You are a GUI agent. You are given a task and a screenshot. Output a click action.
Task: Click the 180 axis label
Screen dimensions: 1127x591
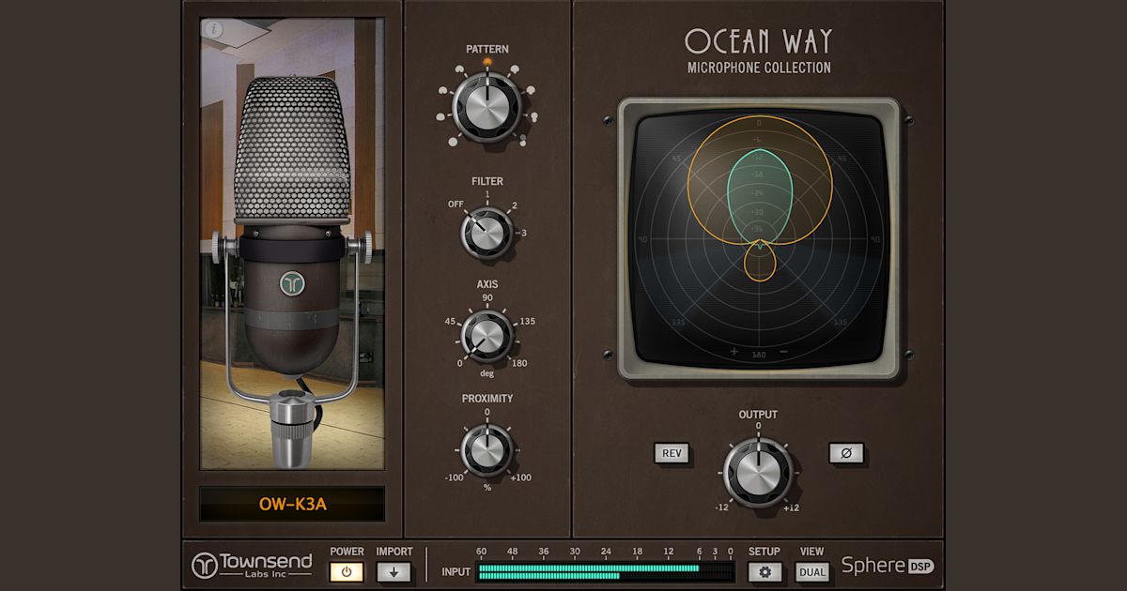click(x=519, y=363)
